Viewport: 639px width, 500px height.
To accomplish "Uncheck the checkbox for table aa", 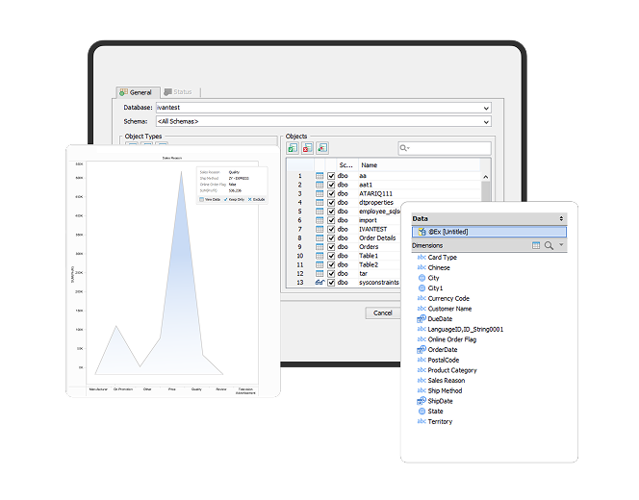I will click(x=331, y=176).
